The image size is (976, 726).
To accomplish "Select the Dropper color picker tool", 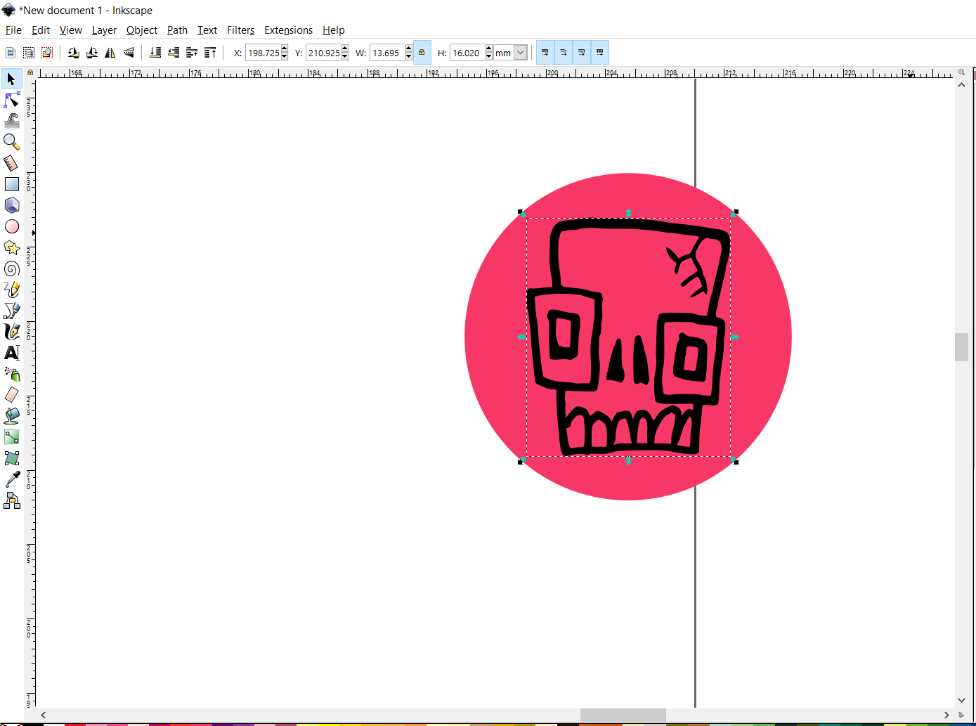I will click(x=11, y=479).
